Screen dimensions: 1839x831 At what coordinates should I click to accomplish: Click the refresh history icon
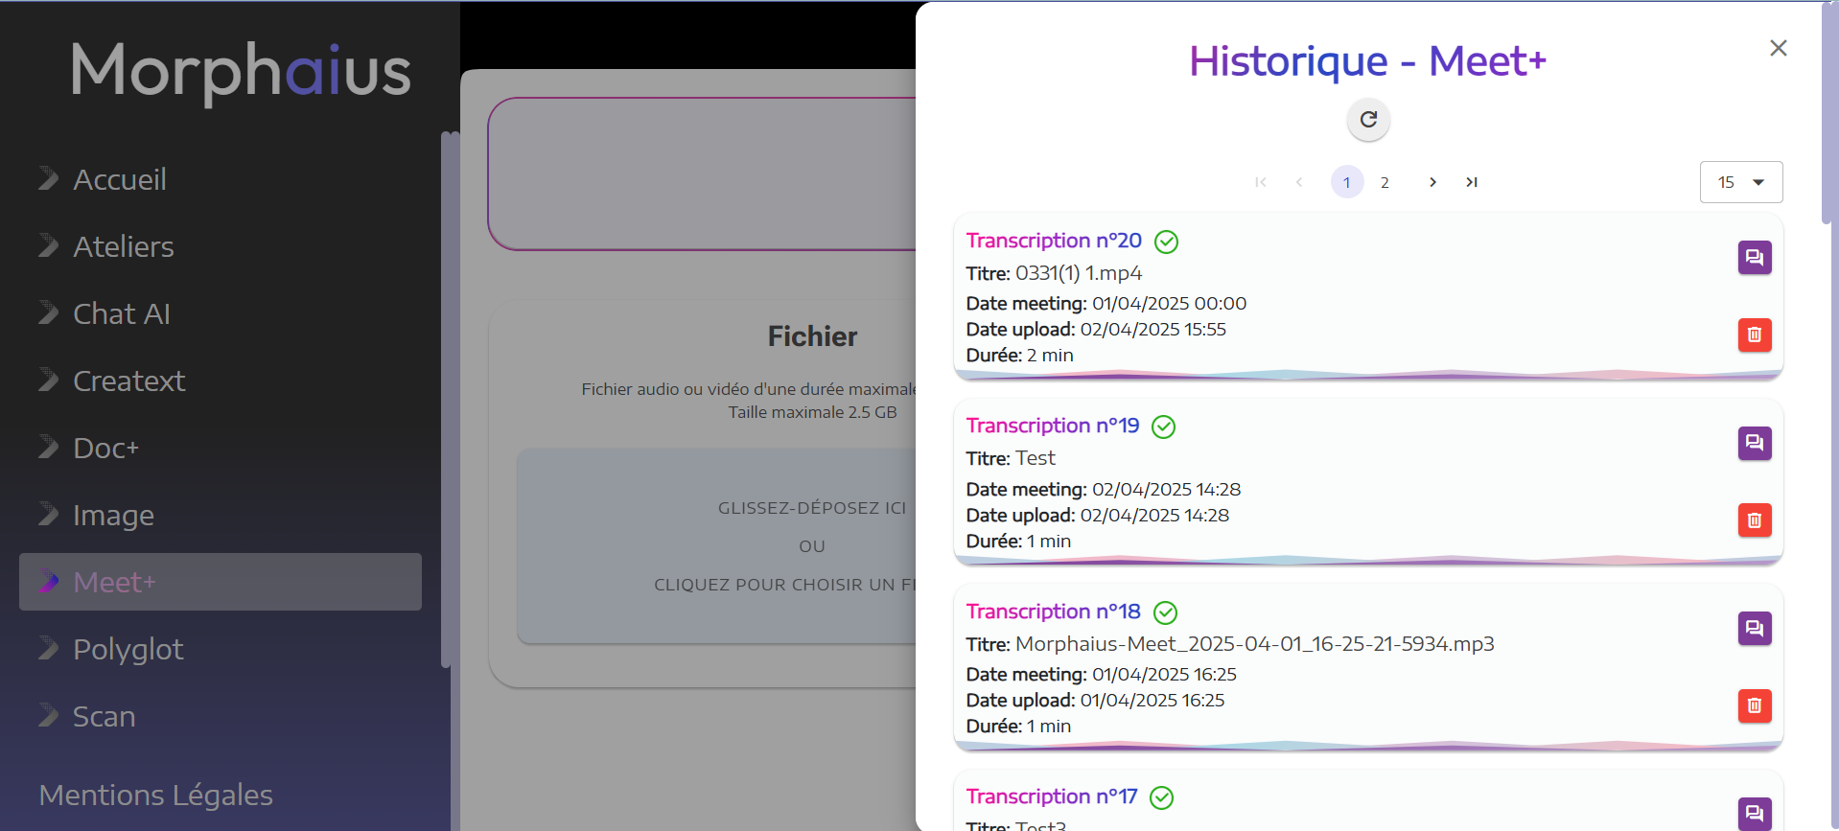pos(1368,120)
